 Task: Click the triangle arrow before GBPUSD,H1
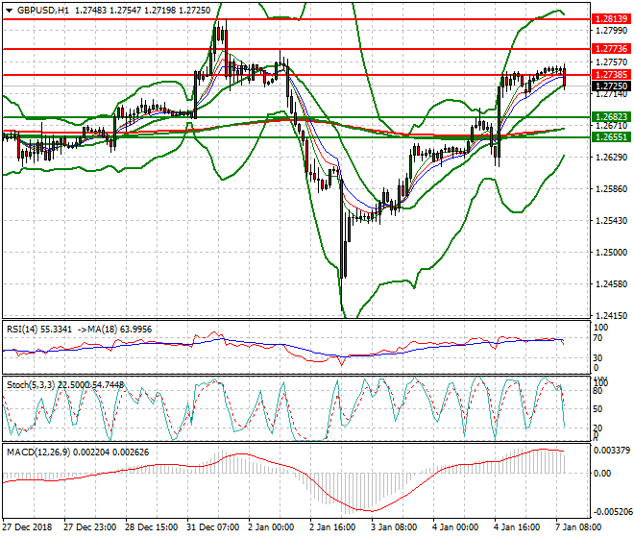pyautogui.click(x=9, y=11)
